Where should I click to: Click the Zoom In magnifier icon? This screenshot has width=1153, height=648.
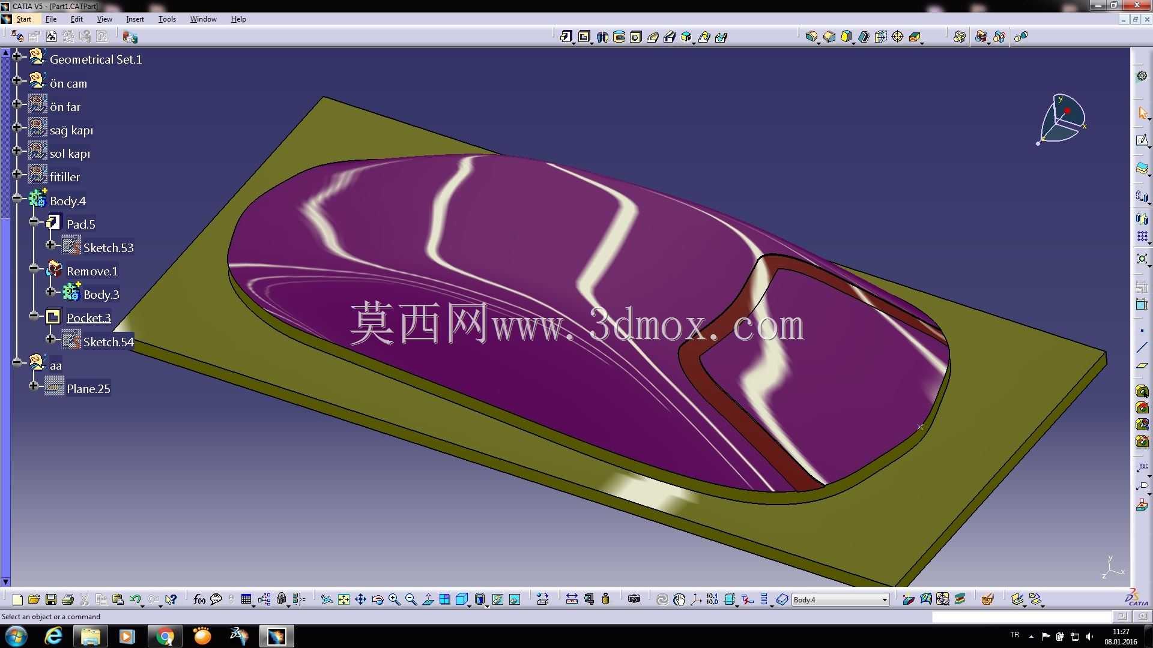click(394, 599)
